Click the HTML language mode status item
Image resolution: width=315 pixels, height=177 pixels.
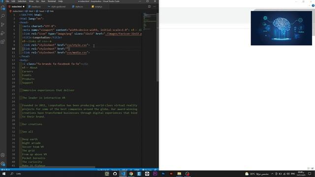pyautogui.click(x=137, y=170)
